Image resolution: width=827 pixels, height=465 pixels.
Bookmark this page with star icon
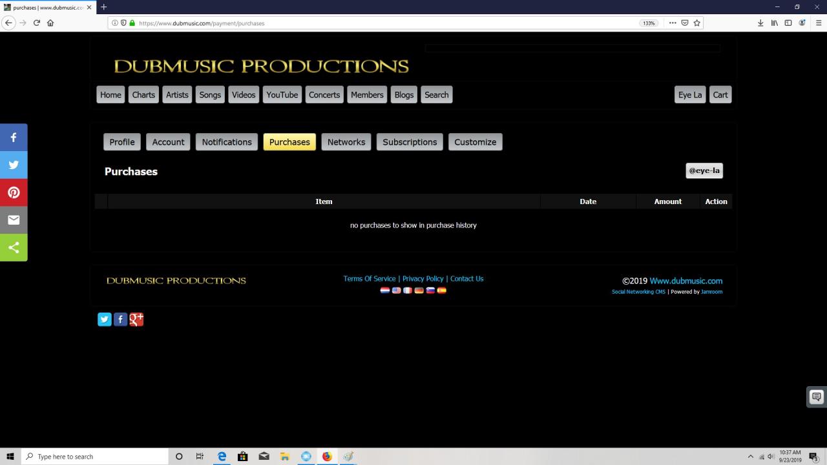pos(696,23)
